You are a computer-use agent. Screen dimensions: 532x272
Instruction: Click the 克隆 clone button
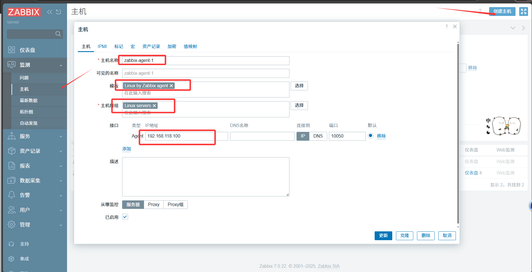point(404,236)
